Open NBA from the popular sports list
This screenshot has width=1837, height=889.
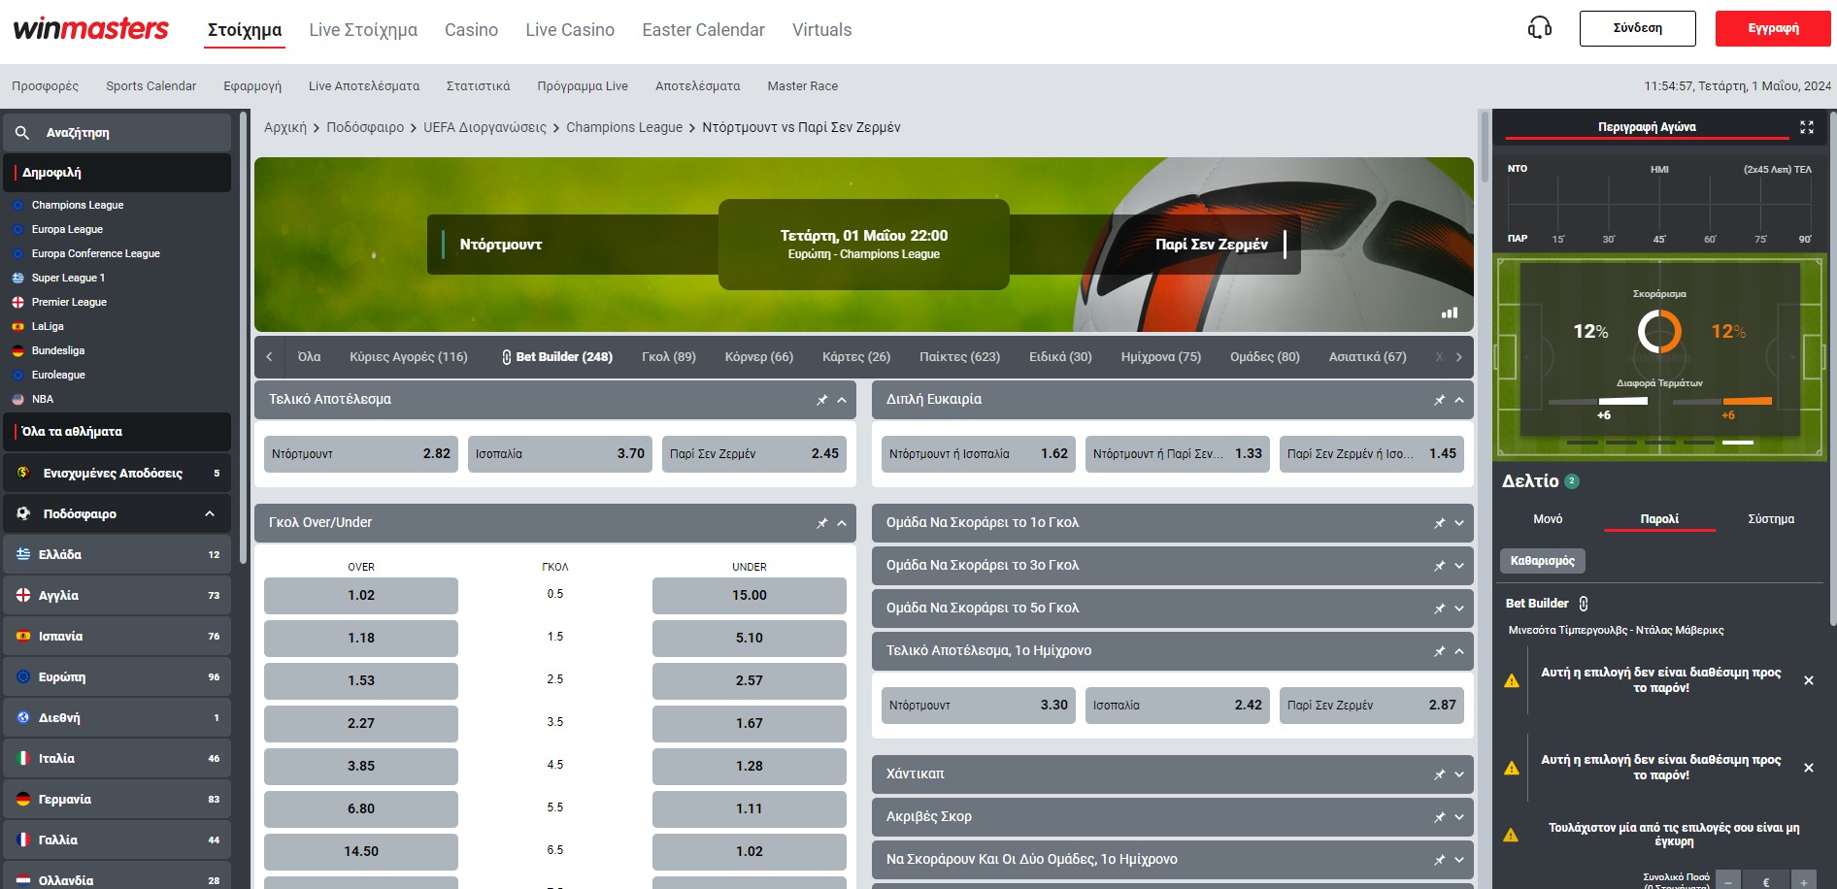point(42,398)
